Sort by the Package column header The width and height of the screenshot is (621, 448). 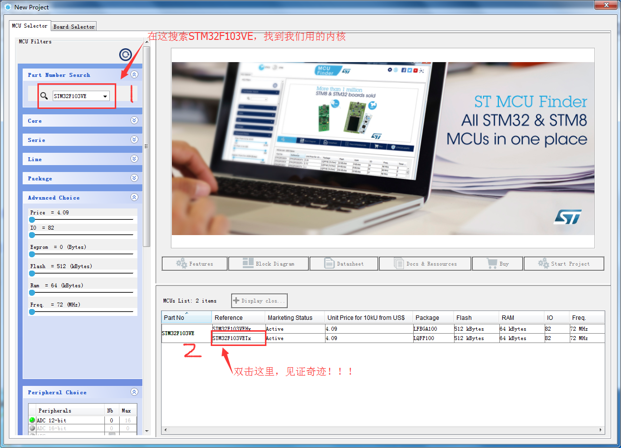click(433, 317)
